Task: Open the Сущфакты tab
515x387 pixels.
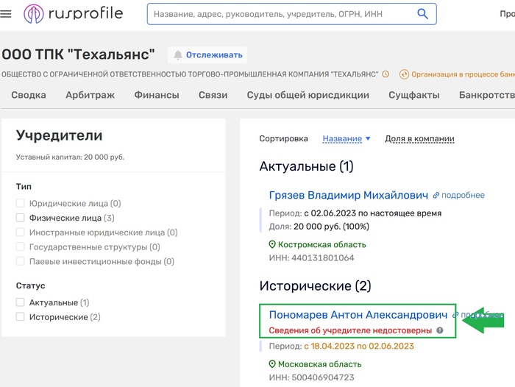Action: click(x=413, y=95)
